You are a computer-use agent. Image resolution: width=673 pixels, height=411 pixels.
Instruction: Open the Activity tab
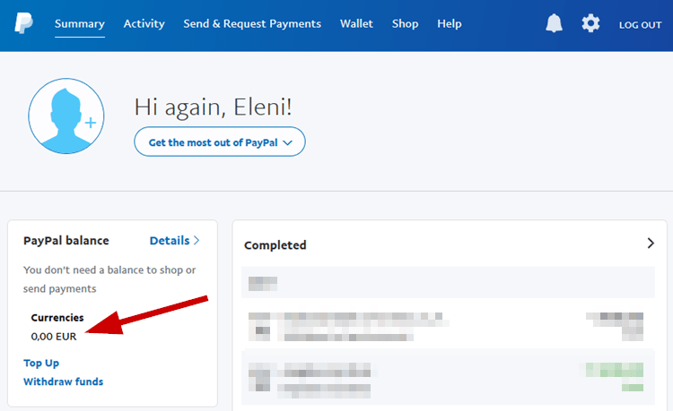click(x=144, y=24)
